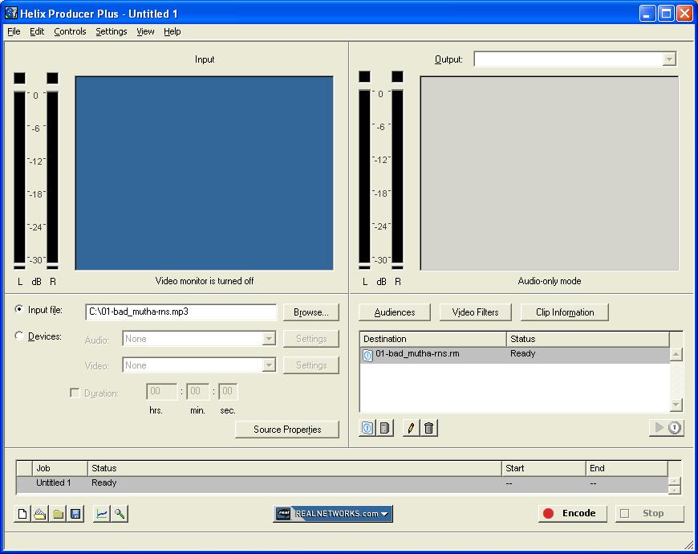Expand the Output dropdown
Viewport: 698px width, 554px height.
(668, 59)
